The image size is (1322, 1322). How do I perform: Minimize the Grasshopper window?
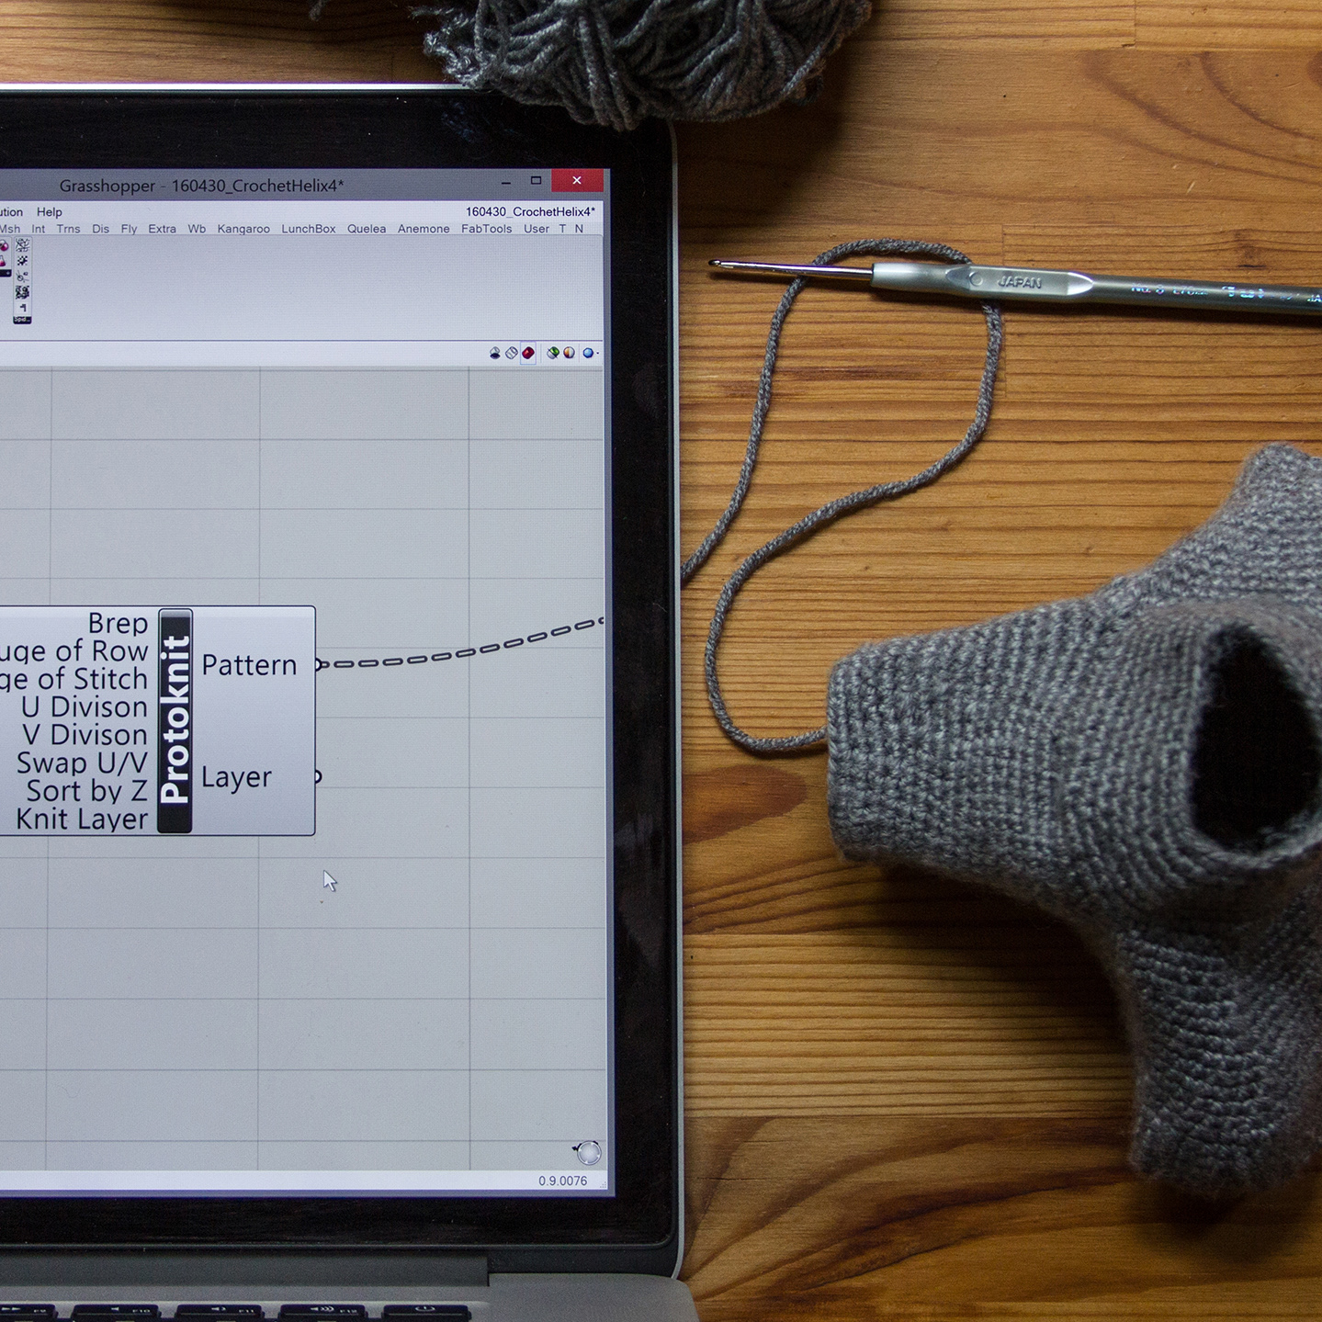(x=506, y=181)
